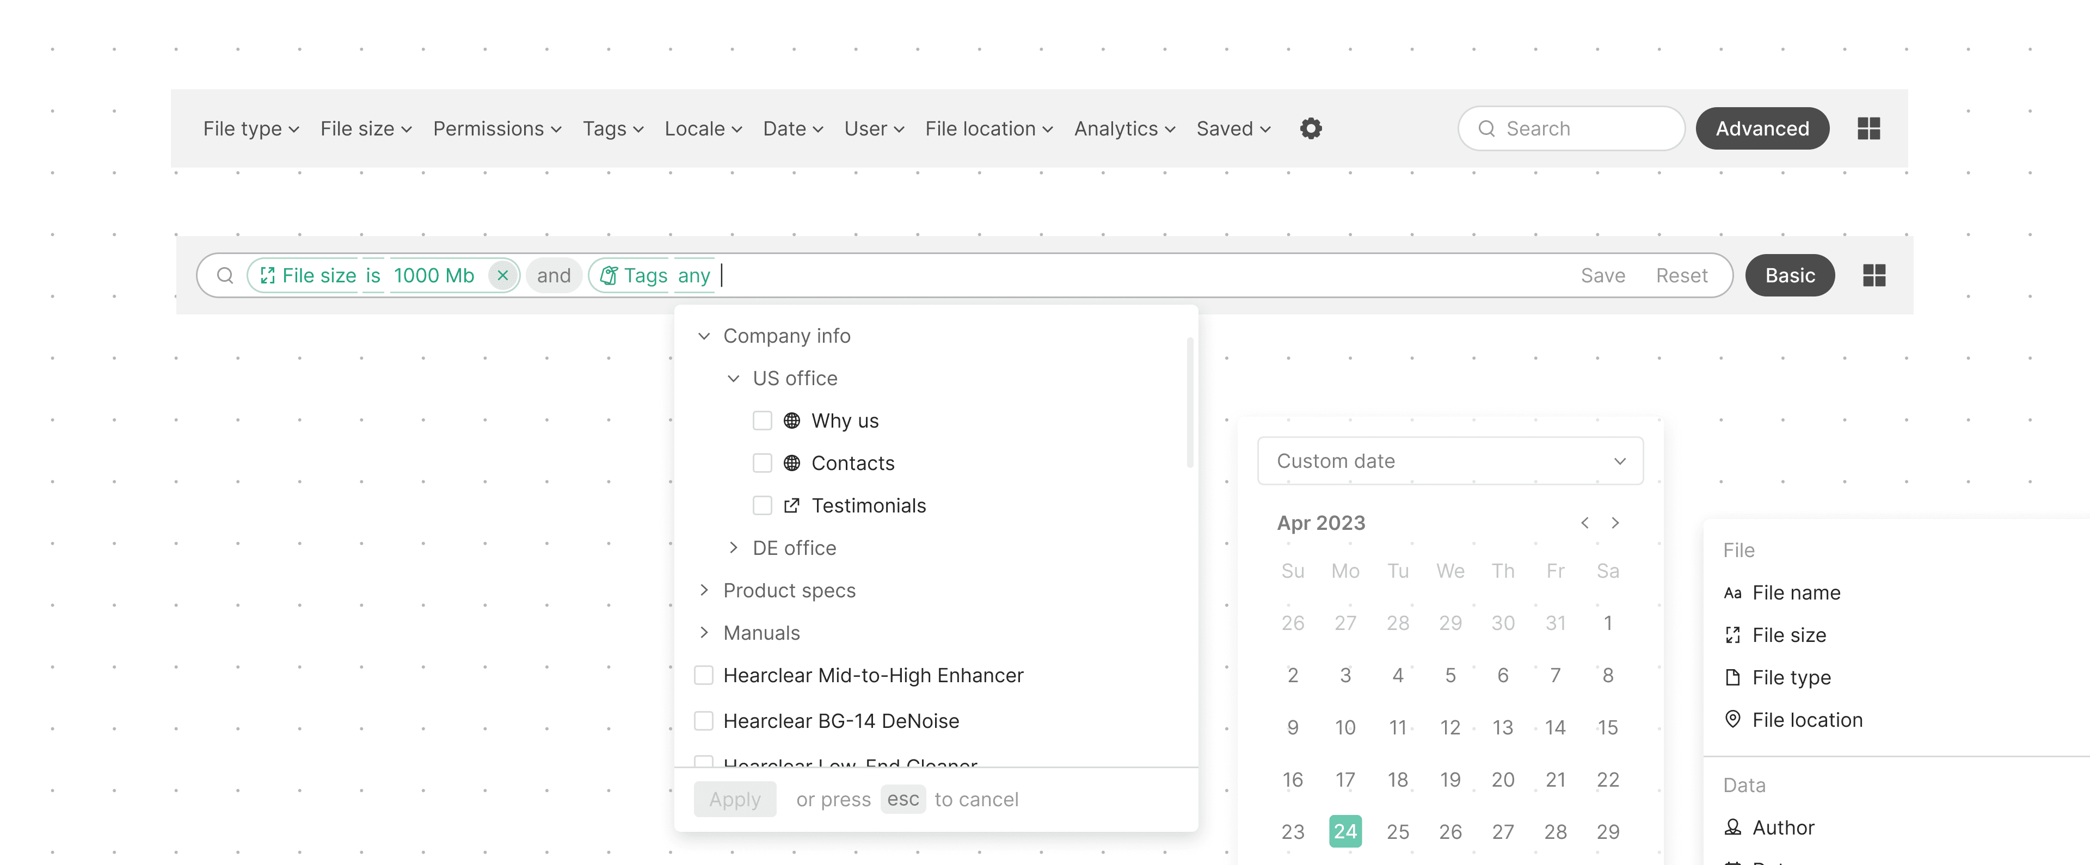Image resolution: width=2090 pixels, height=865 pixels.
Task: Click the grid view icon beside Basic
Action: coord(1873,276)
